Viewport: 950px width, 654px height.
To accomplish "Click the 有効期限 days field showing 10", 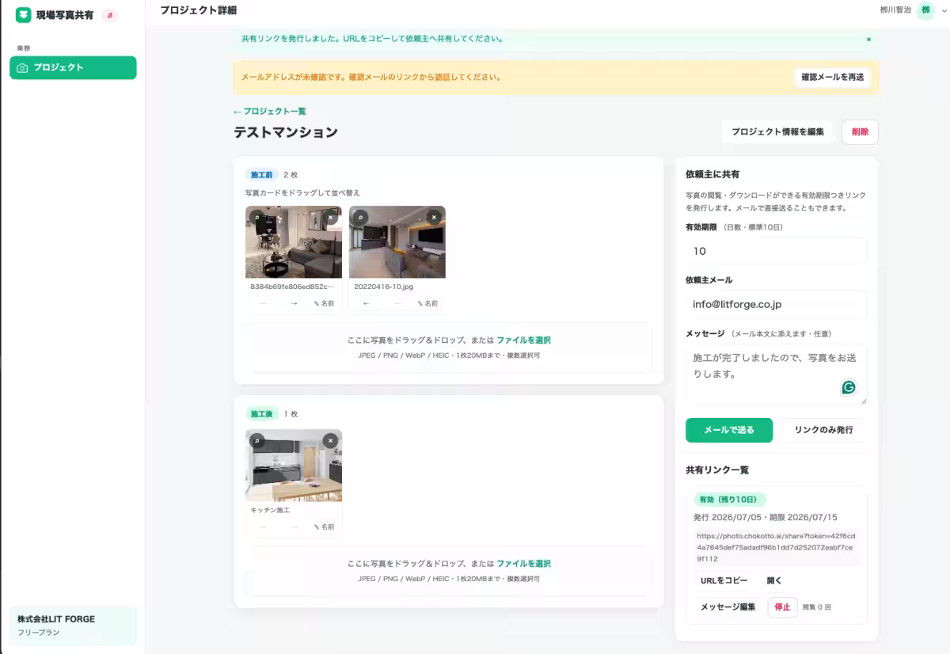I will [776, 251].
